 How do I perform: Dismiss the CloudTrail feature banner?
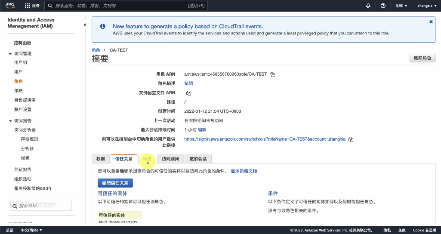pos(431,22)
